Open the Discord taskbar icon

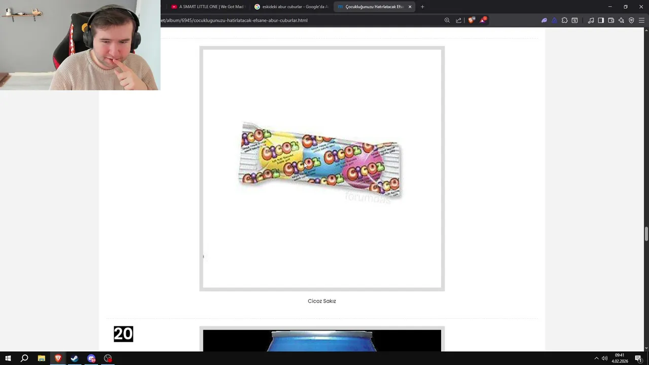click(x=91, y=358)
